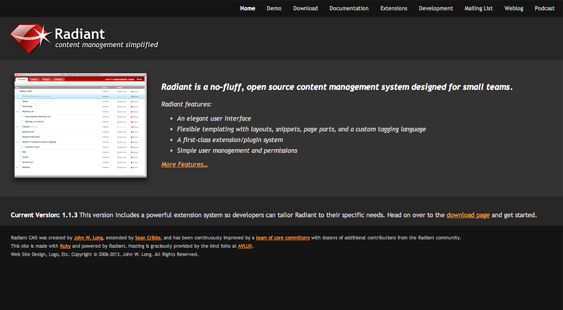Open the Documentation menu item
Image resolution: width=563 pixels, height=310 pixels.
pyautogui.click(x=348, y=8)
